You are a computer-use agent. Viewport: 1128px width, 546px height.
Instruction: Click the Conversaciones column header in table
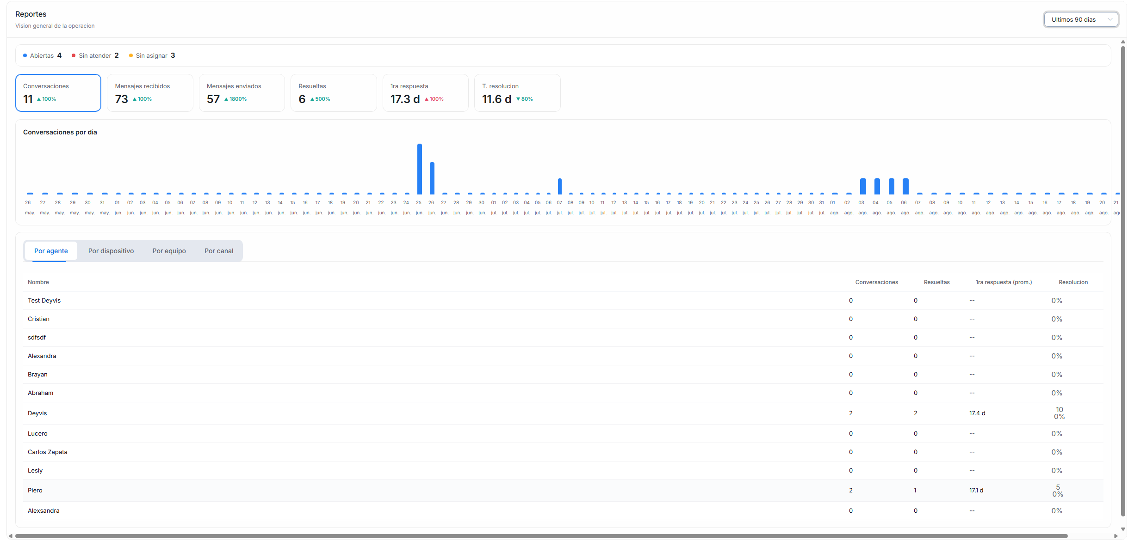(x=876, y=282)
